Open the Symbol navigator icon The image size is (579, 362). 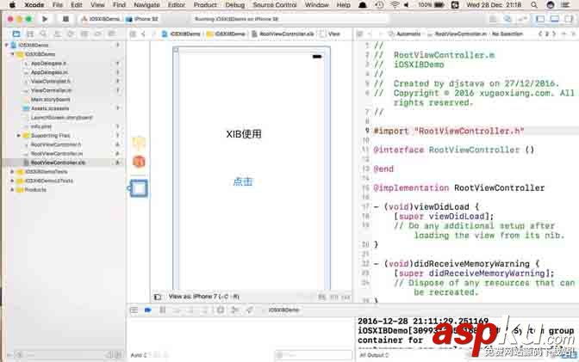(30, 34)
